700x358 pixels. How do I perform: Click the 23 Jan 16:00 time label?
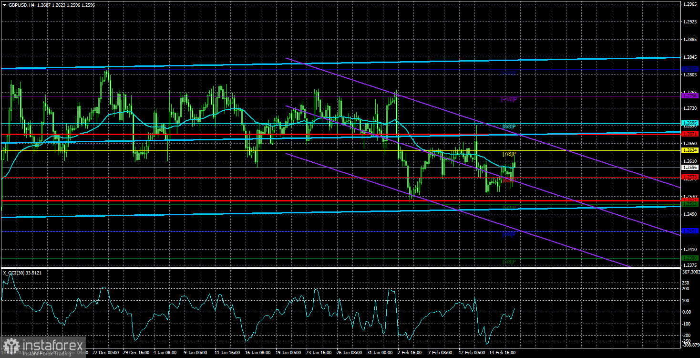coord(319,353)
